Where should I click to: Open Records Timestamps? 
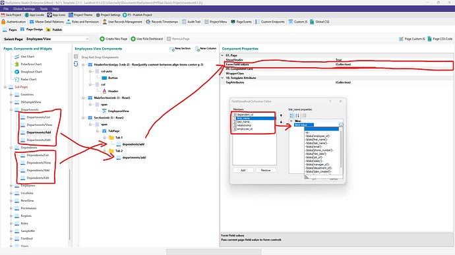tap(162, 22)
